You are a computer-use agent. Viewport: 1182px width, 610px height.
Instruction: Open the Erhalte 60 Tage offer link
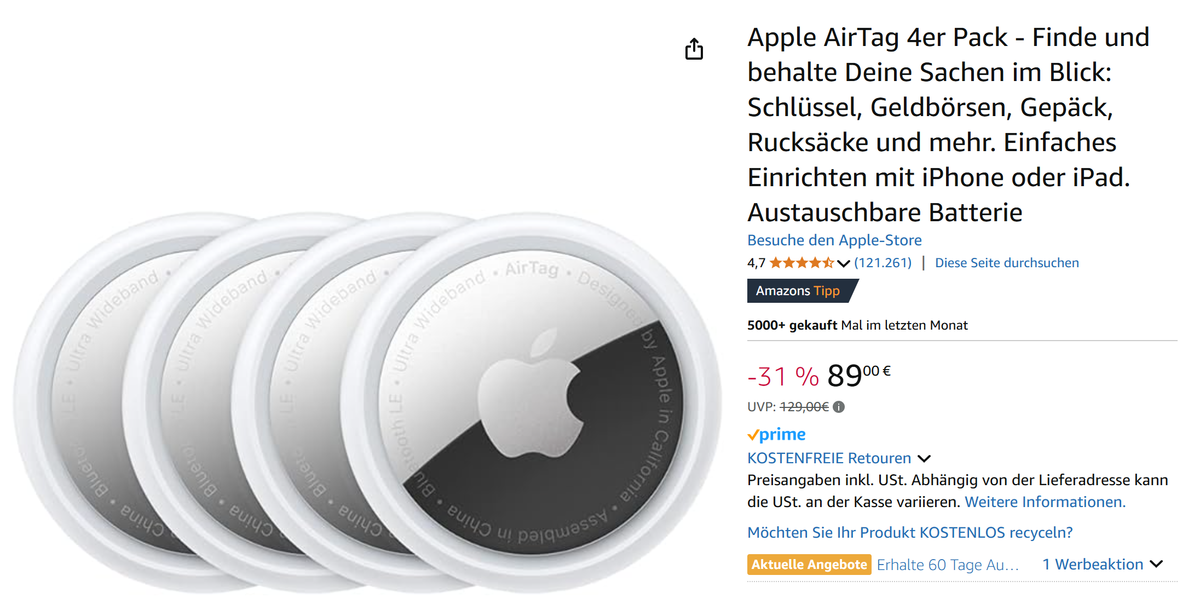[947, 565]
